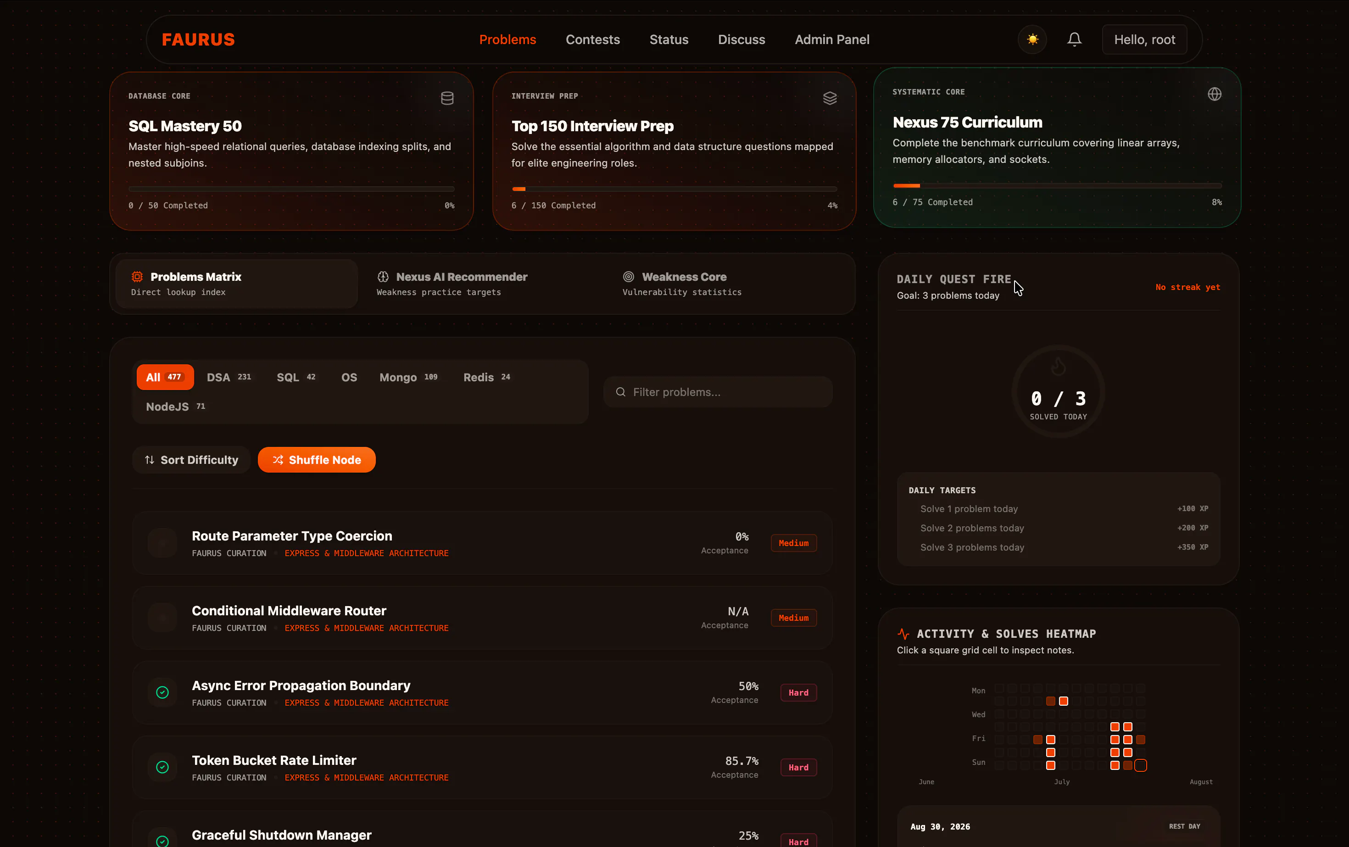1349x847 pixels.
Task: Click the SQL Mastery 50 progress bar
Action: 291,189
